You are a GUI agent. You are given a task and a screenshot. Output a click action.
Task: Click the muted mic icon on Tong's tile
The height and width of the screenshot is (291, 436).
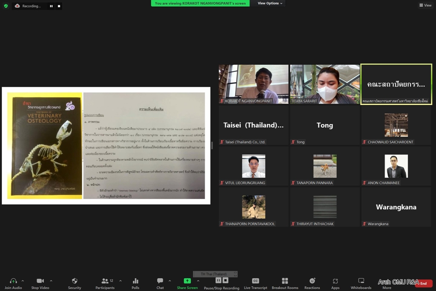pyautogui.click(x=293, y=142)
